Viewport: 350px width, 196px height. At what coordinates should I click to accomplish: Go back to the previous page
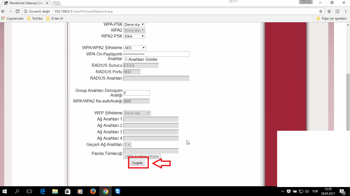tap(3, 11)
